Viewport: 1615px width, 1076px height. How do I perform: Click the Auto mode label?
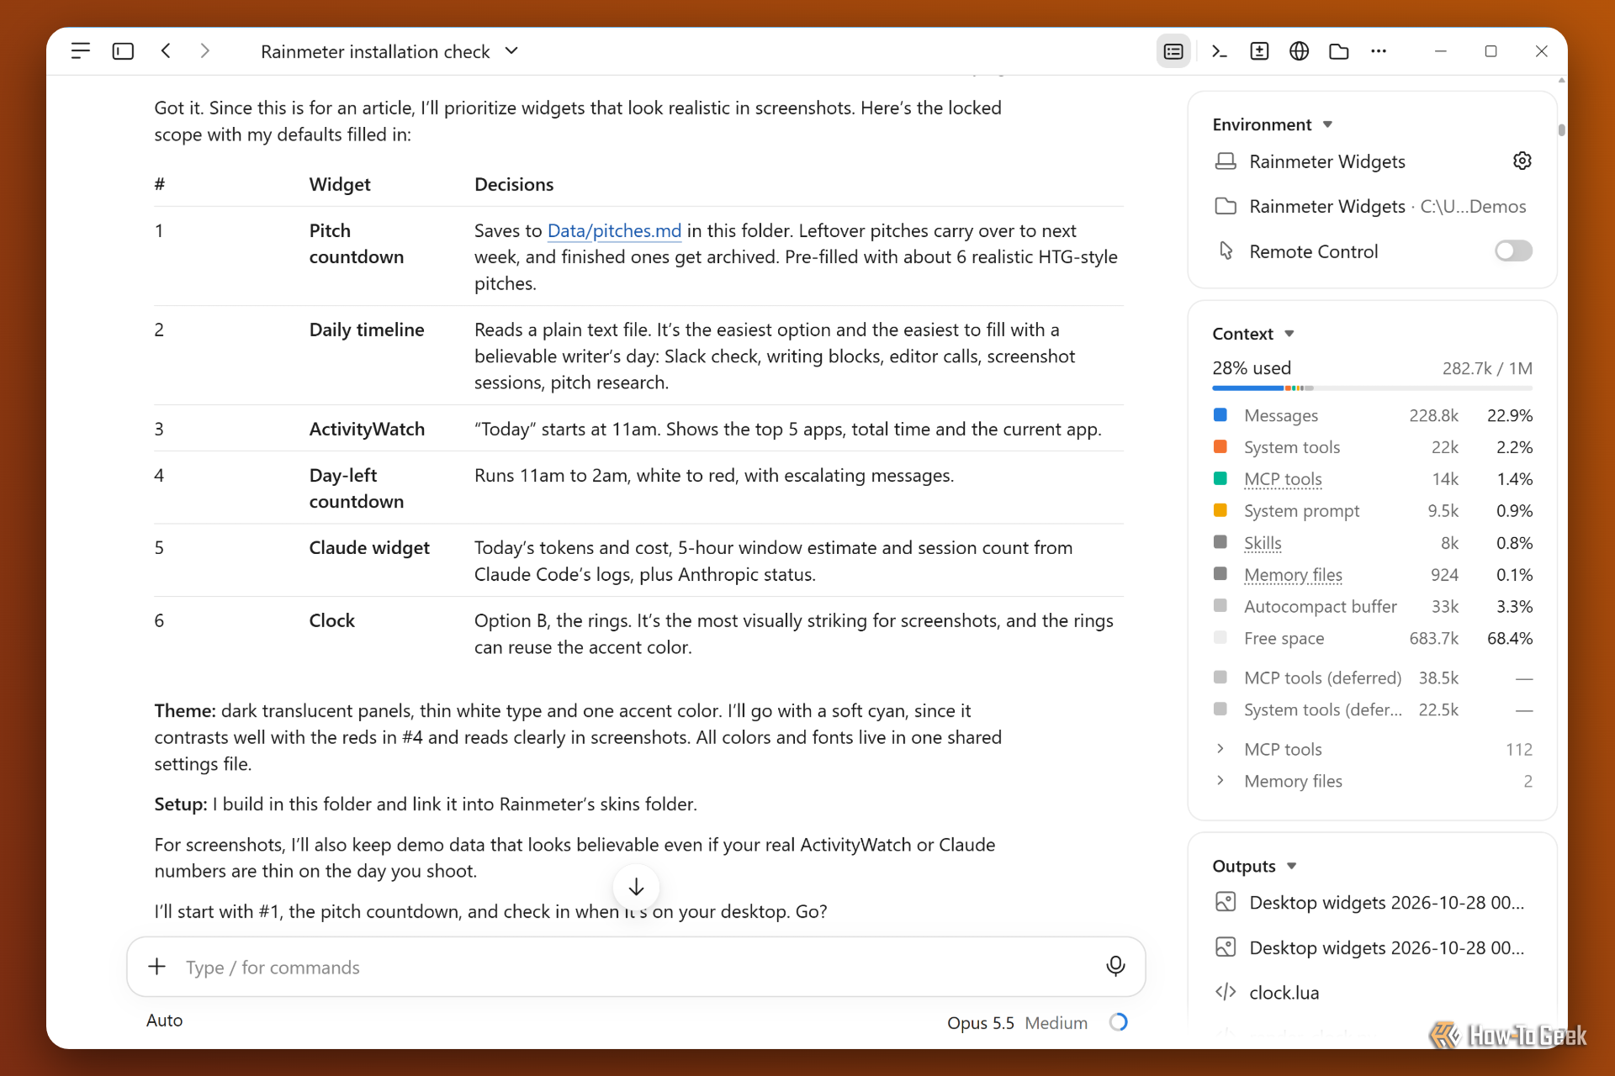pyautogui.click(x=164, y=1020)
